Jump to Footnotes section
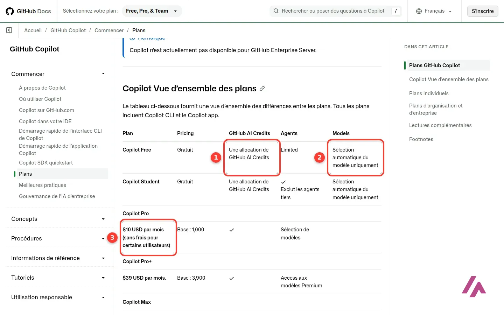The width and height of the screenshot is (504, 315). click(x=421, y=139)
